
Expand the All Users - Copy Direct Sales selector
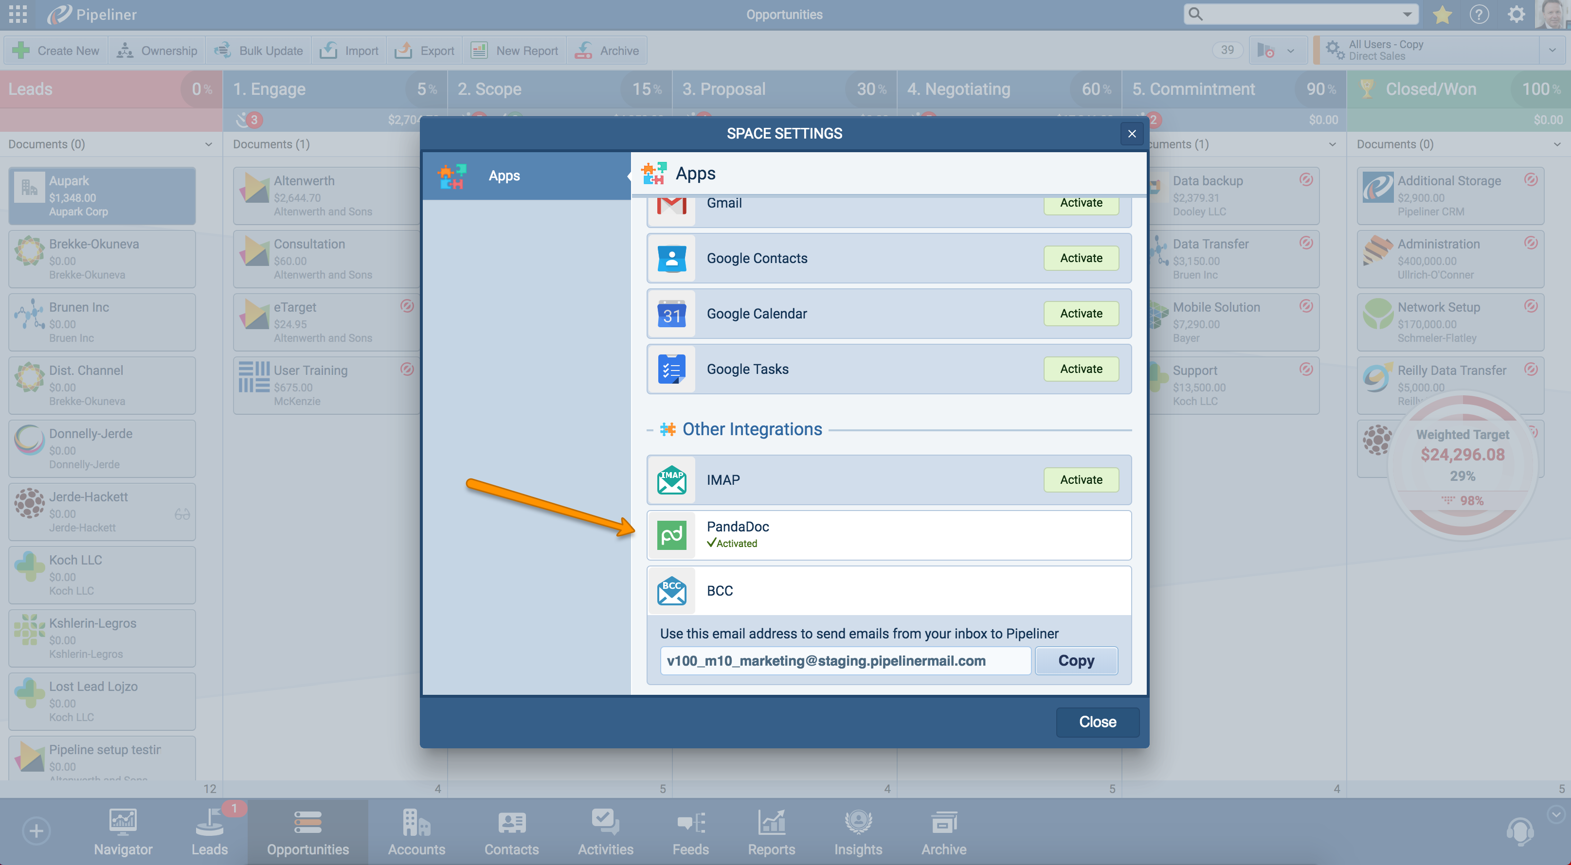[x=1554, y=50]
